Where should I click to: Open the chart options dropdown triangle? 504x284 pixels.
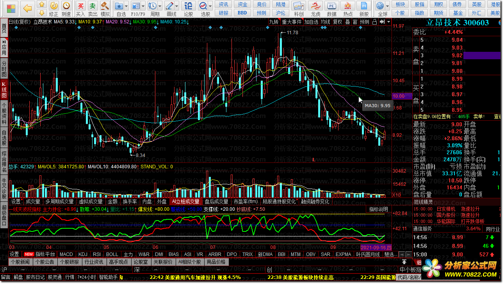[389, 22]
